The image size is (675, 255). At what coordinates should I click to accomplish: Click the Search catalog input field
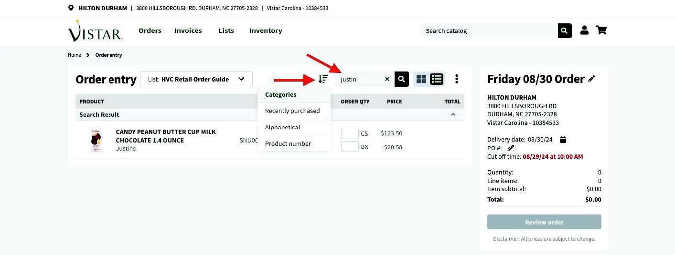click(489, 31)
